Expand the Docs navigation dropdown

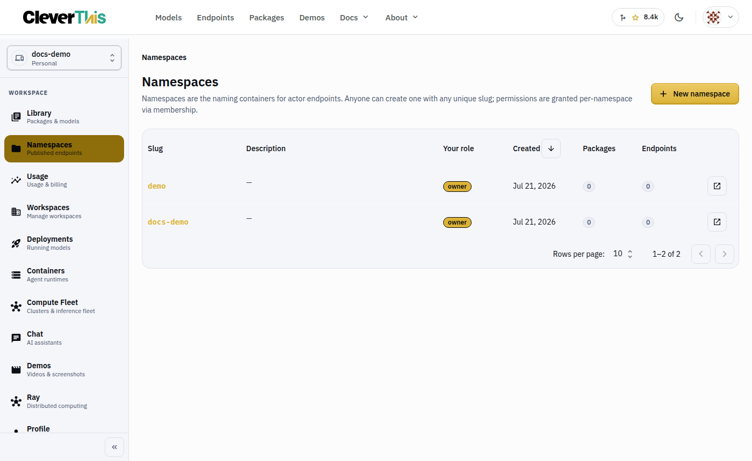355,18
